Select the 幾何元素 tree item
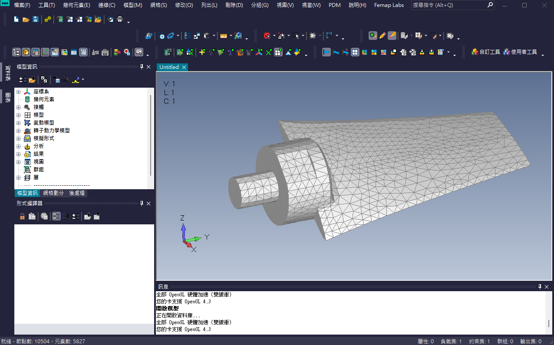 click(43, 99)
